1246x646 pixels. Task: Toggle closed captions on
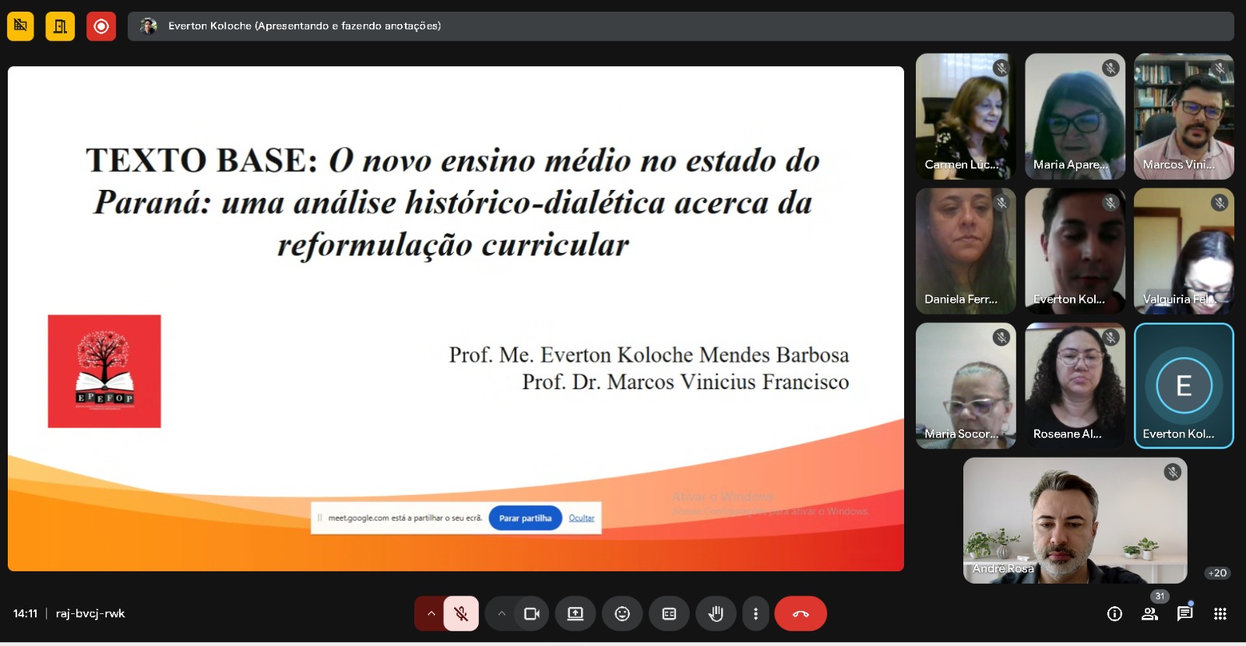669,614
